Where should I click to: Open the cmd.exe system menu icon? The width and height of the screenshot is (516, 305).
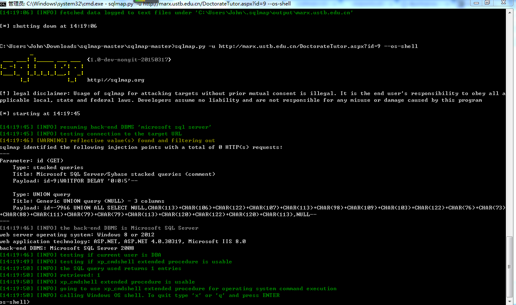(x=3, y=3)
